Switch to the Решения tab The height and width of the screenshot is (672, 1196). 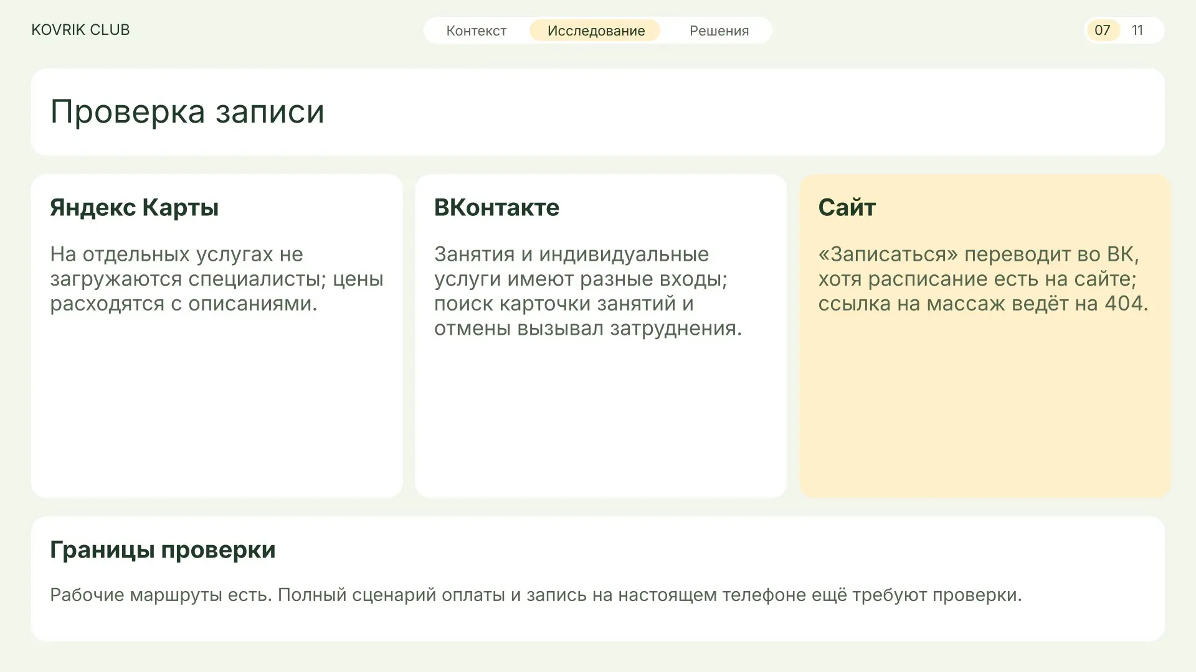719,30
